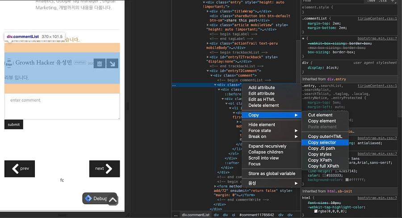Image resolution: width=402 pixels, height=218 pixels.
Task: Click the trash delete icon on the comment
Action: click(100, 63)
